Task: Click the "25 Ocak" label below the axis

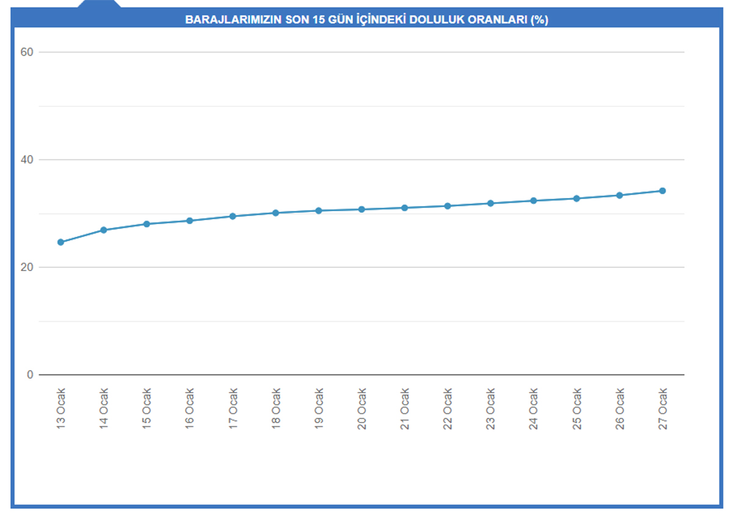Action: [577, 409]
